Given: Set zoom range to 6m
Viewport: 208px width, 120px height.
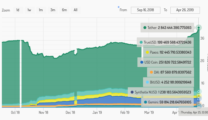Looking at the screenshot, I should coord(64,10).
